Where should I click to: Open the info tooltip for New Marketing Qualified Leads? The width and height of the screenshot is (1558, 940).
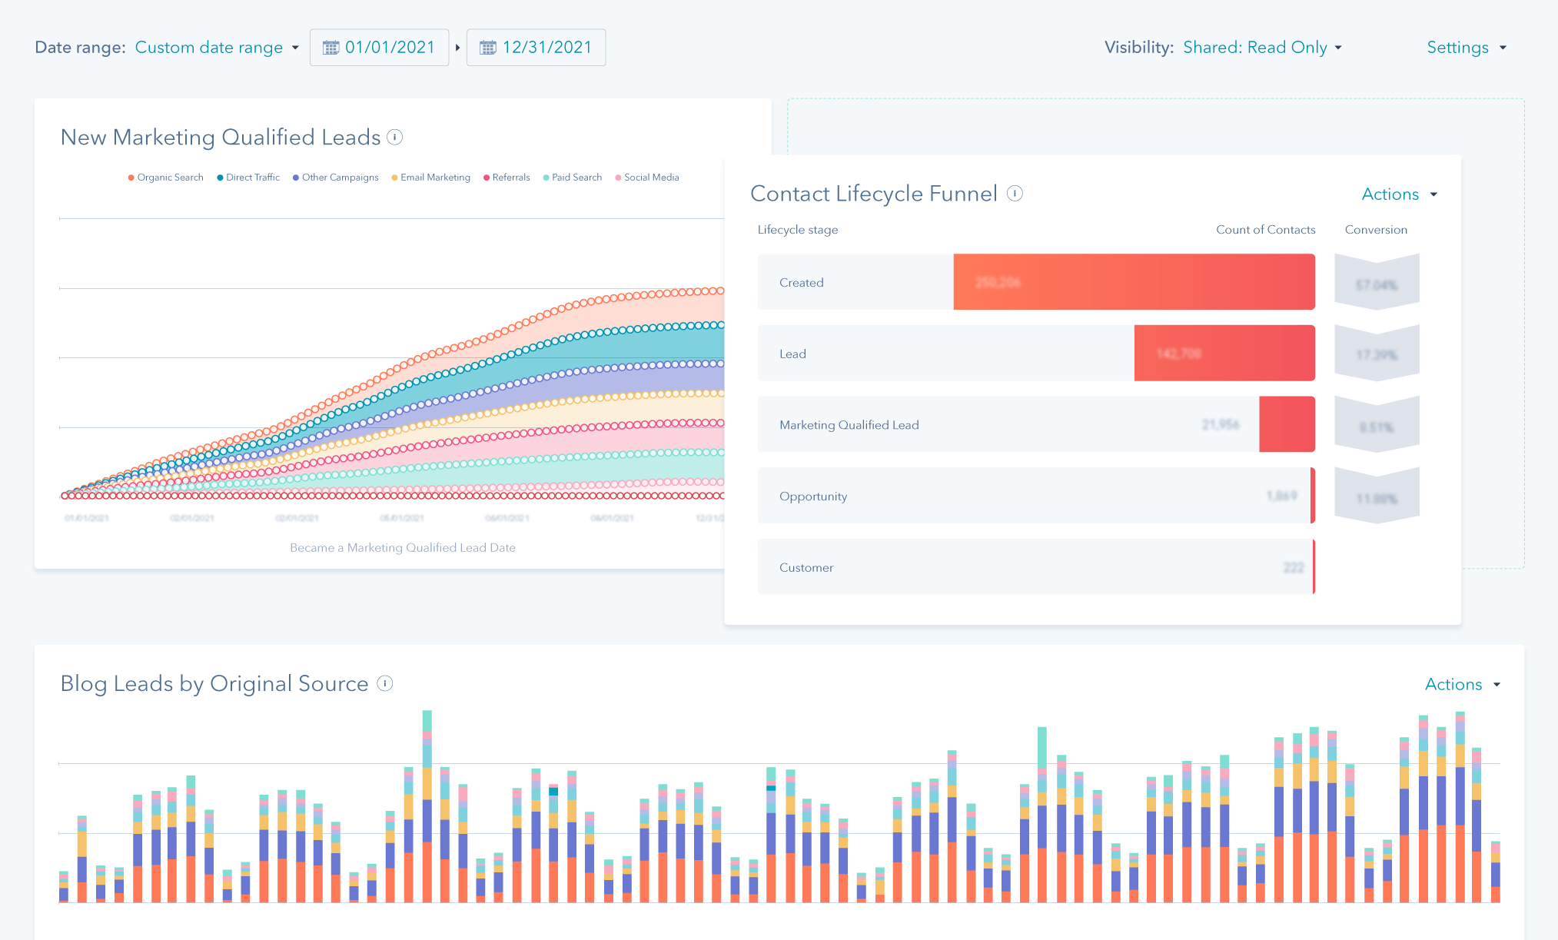[x=395, y=138]
